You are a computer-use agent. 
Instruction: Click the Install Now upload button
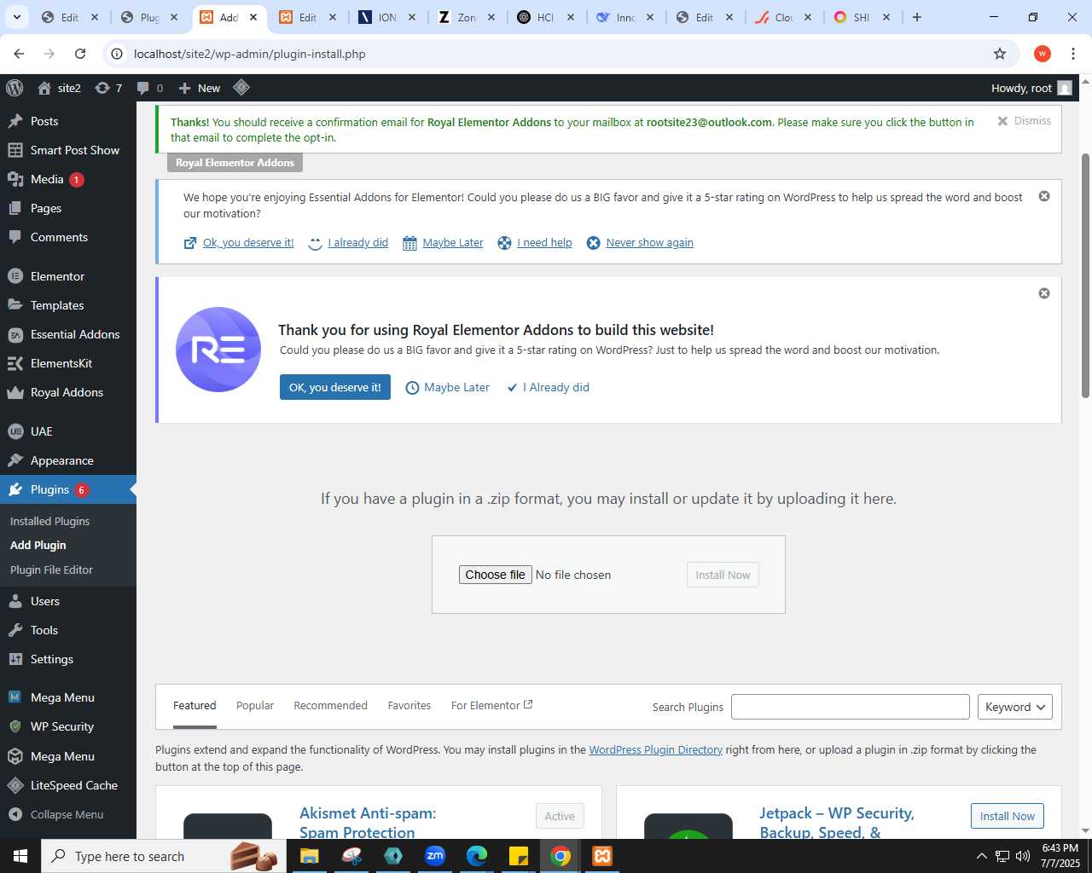(x=723, y=575)
